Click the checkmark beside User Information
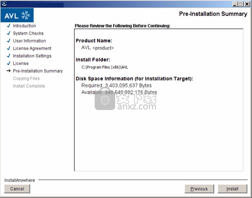The image size is (252, 198). [9, 41]
